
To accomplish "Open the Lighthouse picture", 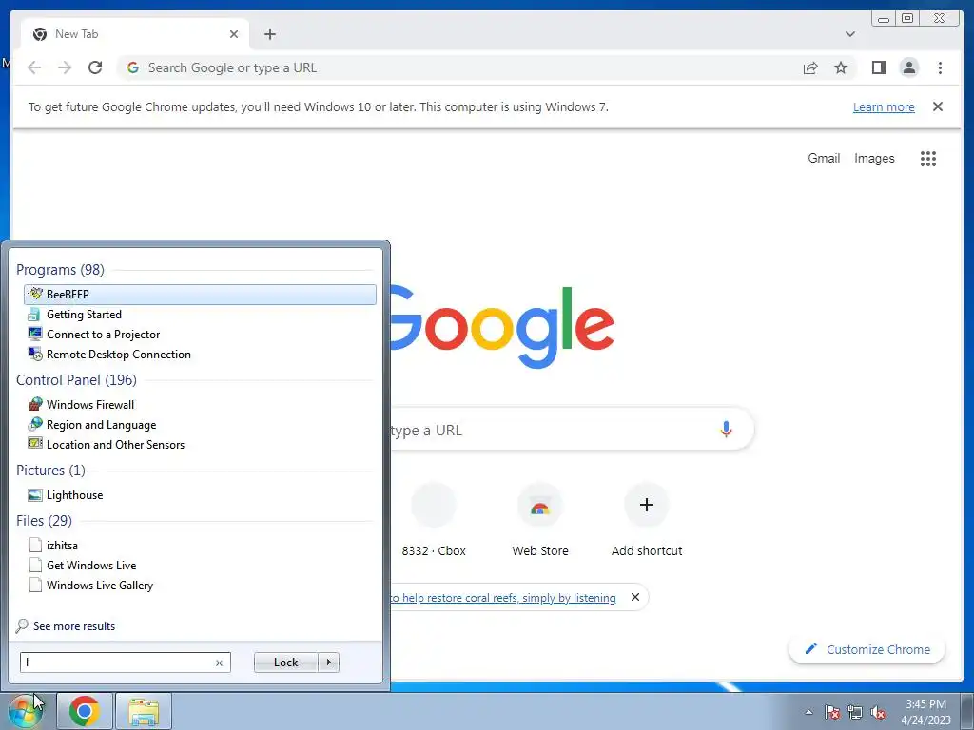I will (x=200, y=494).
